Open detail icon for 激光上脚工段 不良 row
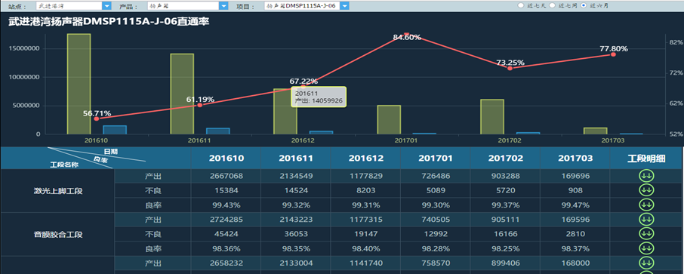Viewport: 684px width, 274px height. pyautogui.click(x=646, y=190)
